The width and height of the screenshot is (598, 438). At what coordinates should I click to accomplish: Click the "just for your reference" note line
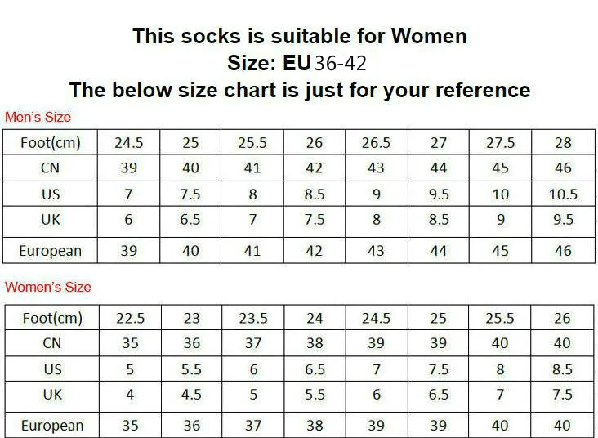pyautogui.click(x=299, y=90)
